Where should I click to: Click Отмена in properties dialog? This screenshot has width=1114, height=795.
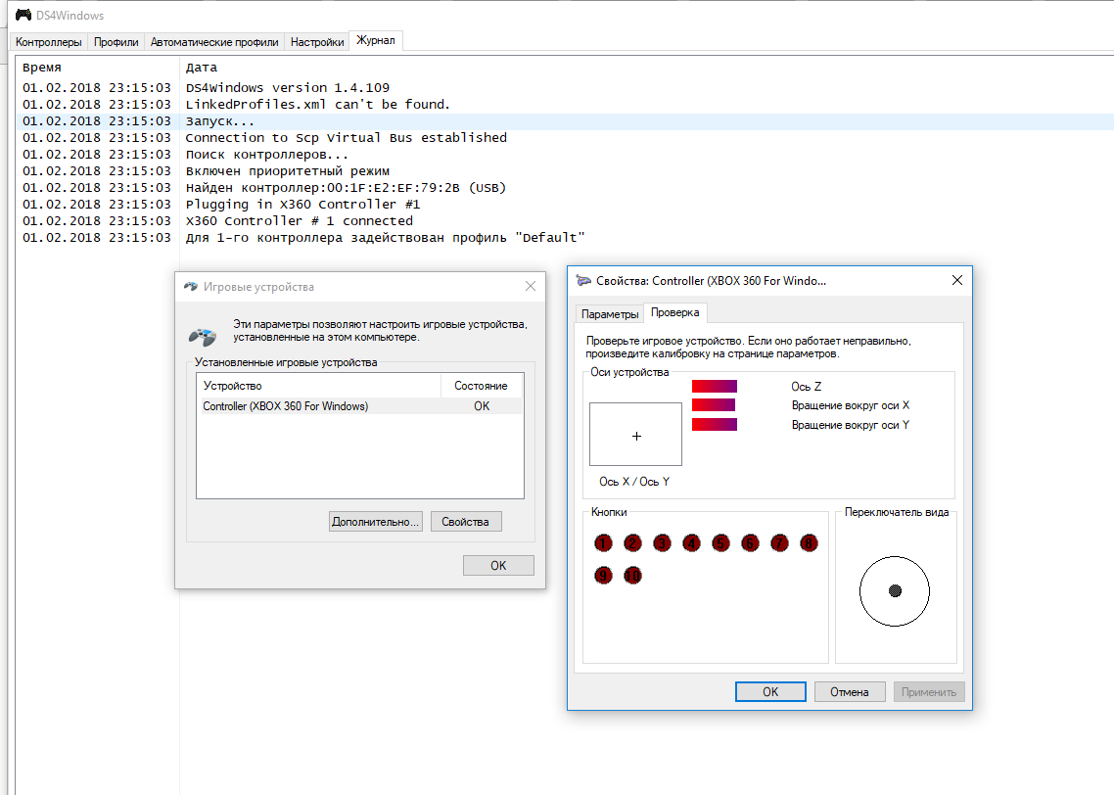850,692
